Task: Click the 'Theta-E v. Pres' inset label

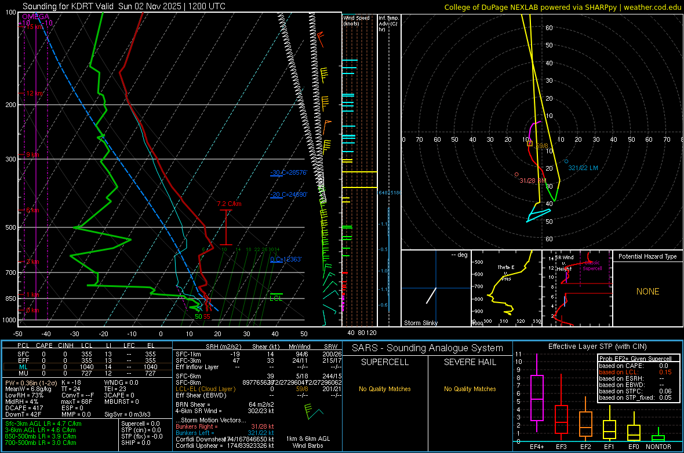Action: click(506, 272)
